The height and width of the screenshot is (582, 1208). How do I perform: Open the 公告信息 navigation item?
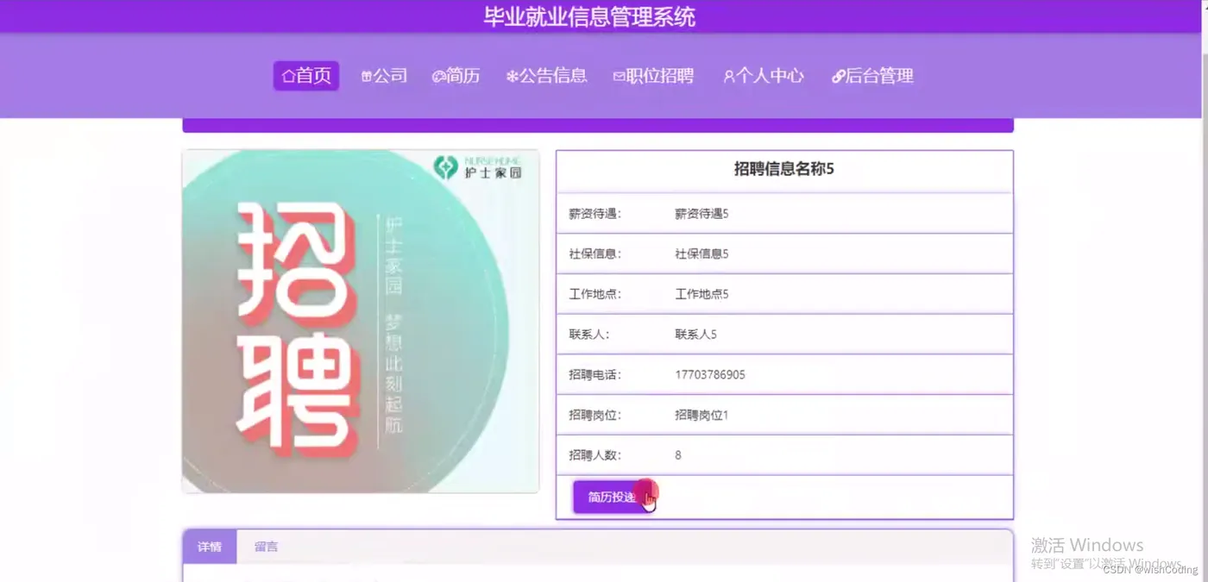tap(546, 76)
